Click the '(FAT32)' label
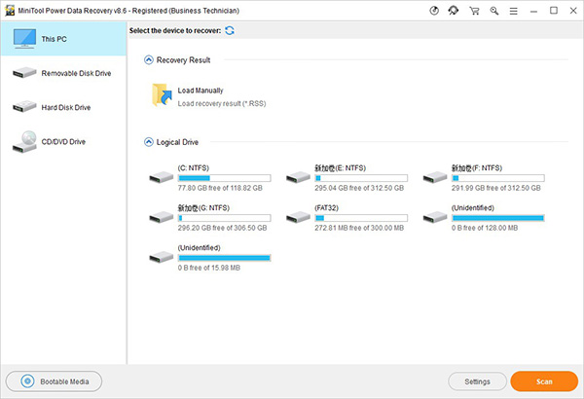Image resolution: width=584 pixels, height=399 pixels. click(x=327, y=208)
